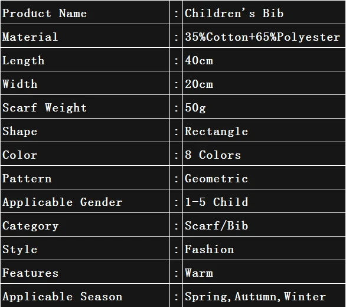
Task: Click the Scarf Weight label
Action: coord(44,107)
